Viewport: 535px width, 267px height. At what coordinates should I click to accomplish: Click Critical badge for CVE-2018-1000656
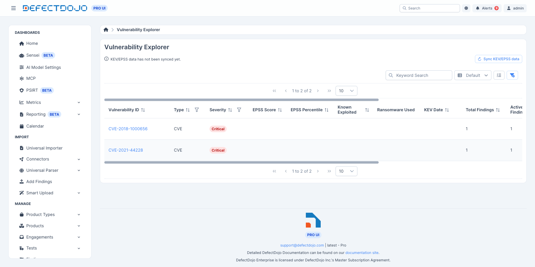pyautogui.click(x=218, y=129)
